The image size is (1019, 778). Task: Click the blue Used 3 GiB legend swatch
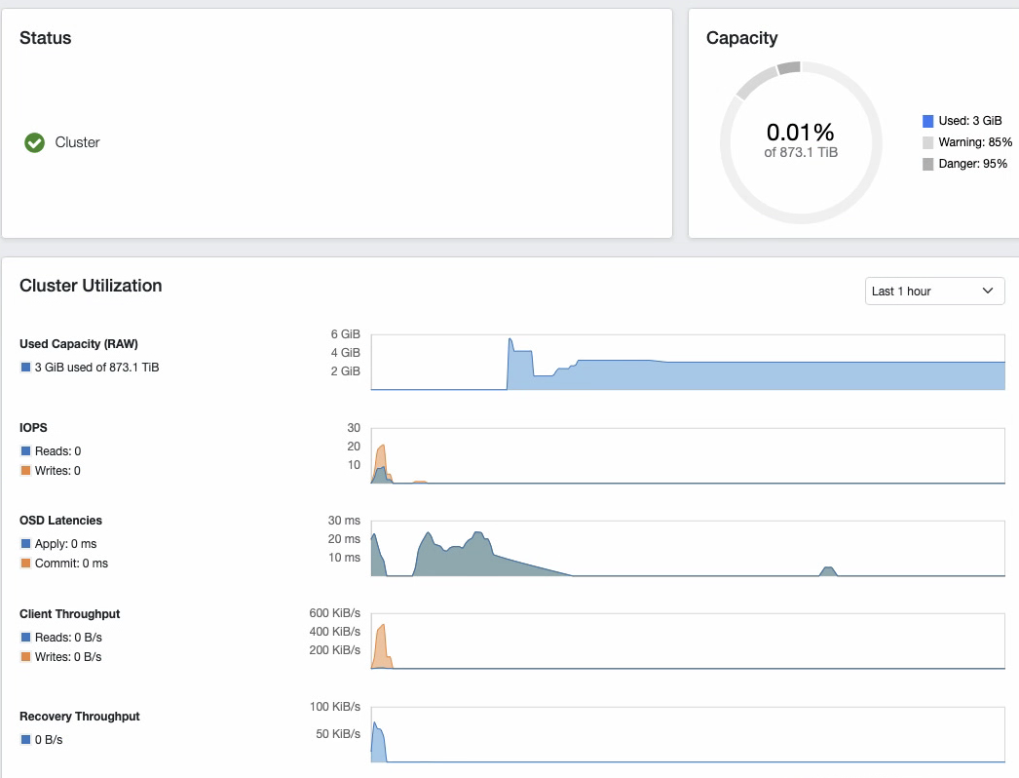pyautogui.click(x=927, y=121)
